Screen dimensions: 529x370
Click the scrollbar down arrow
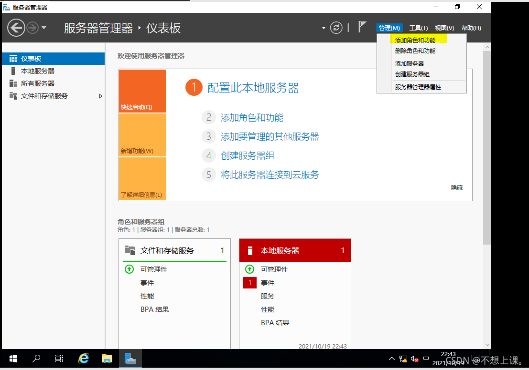(x=487, y=345)
